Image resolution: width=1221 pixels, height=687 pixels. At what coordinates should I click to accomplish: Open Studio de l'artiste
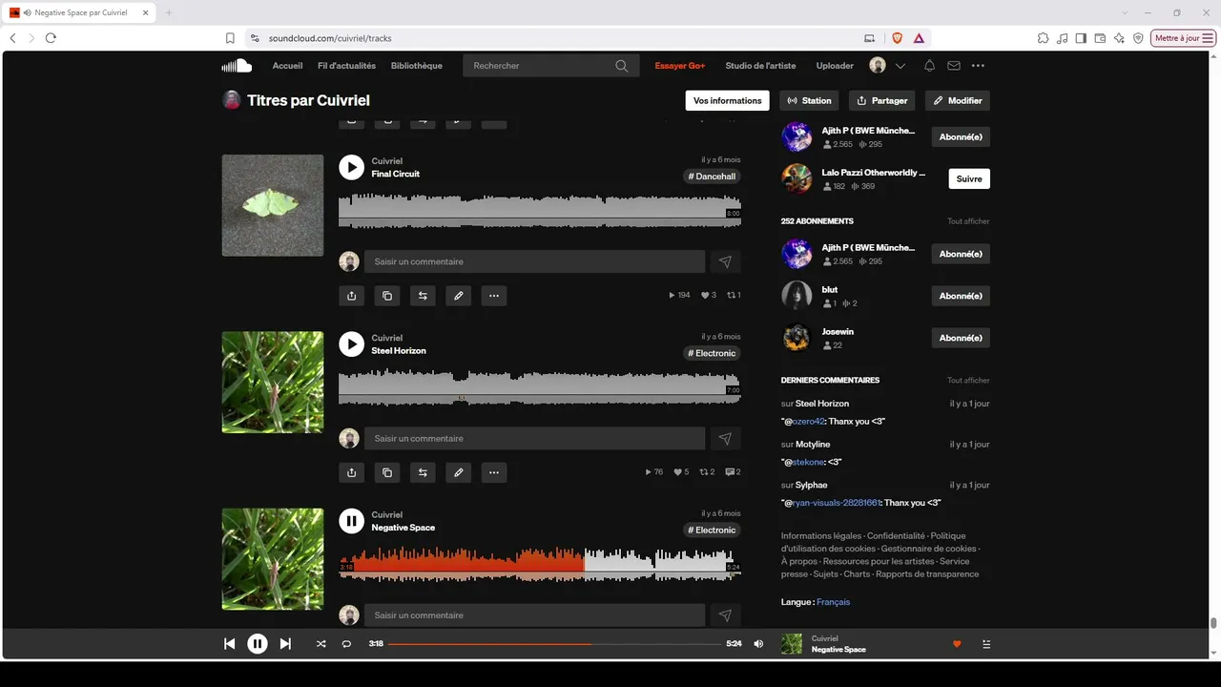(x=760, y=66)
